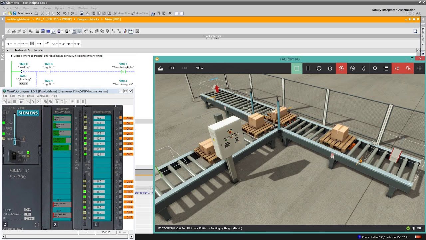Open breadcrumb arrow before Main [OB1]
The width and height of the screenshot is (426, 240).
coord(102,19)
